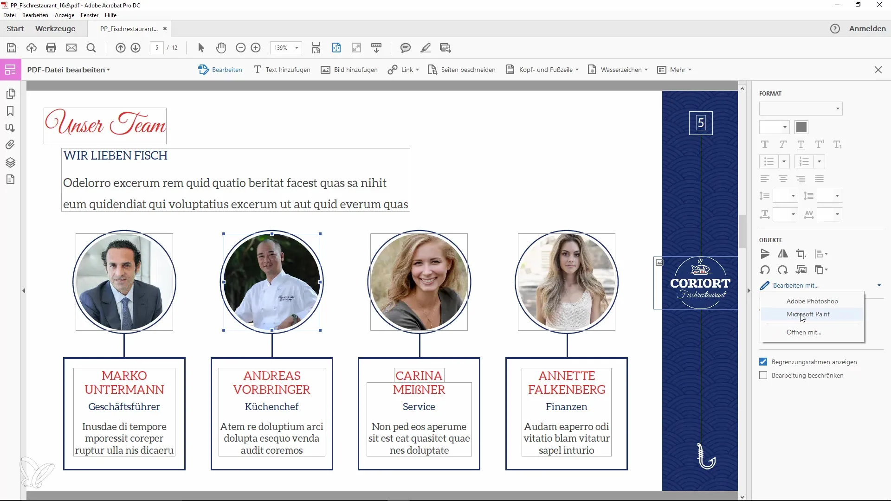Open the Datei menu
This screenshot has height=501, width=891.
[9, 15]
